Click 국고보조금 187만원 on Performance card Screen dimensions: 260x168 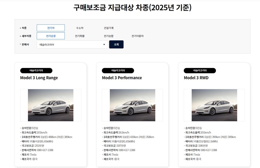point(114,145)
